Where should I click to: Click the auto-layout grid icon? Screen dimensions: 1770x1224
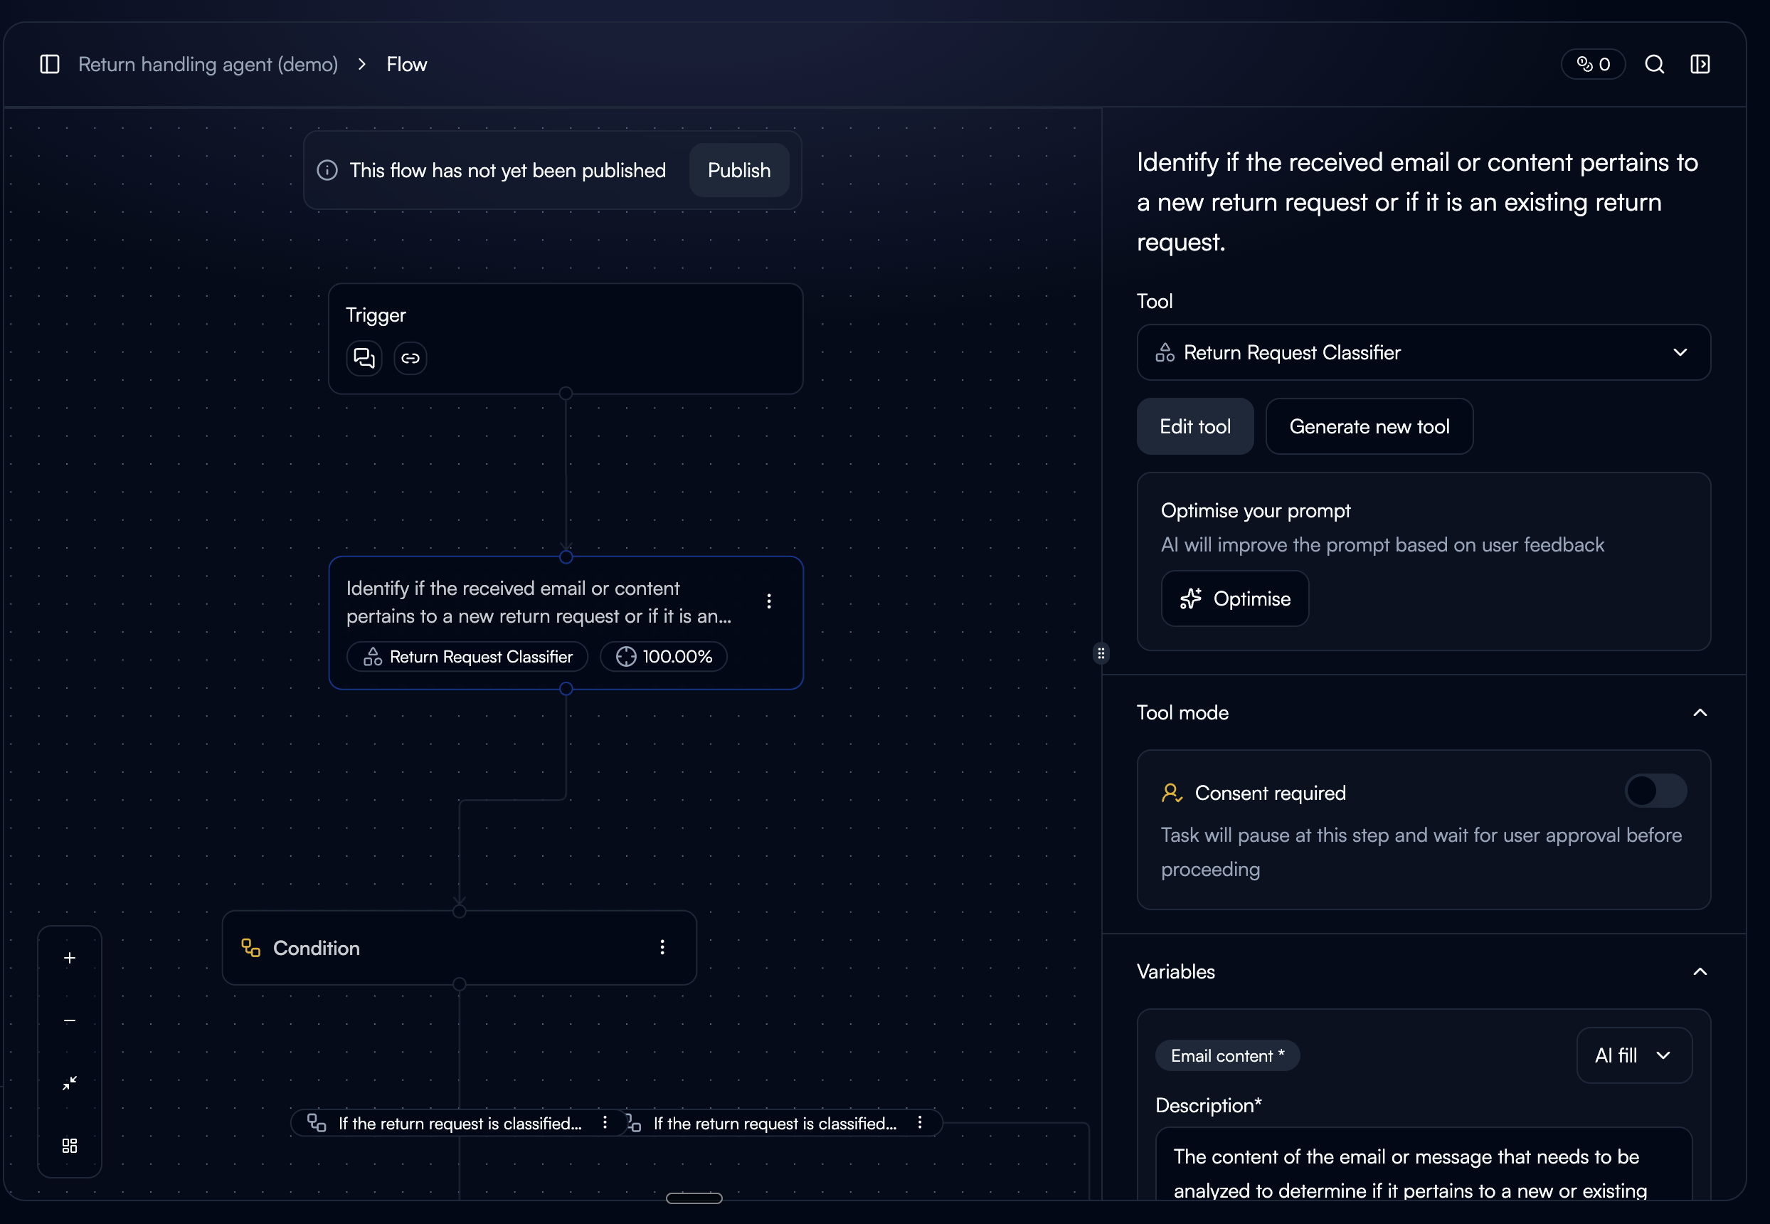[70, 1145]
